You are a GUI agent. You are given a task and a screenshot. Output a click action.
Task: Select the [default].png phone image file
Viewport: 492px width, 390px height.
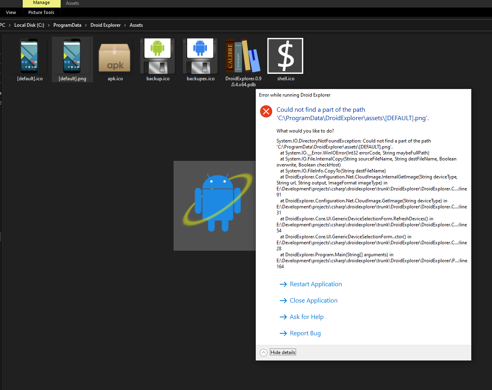click(72, 56)
